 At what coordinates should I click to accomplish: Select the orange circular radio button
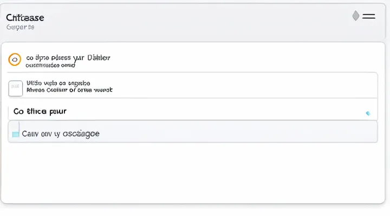(x=15, y=59)
